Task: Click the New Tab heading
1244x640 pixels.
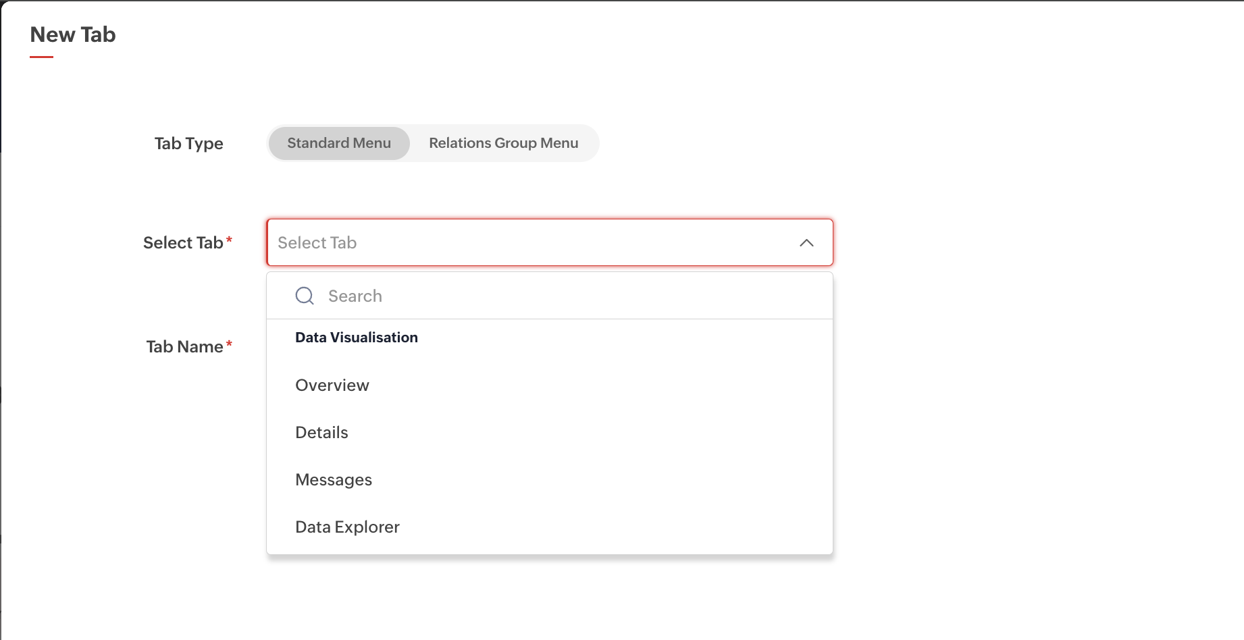Action: (73, 34)
